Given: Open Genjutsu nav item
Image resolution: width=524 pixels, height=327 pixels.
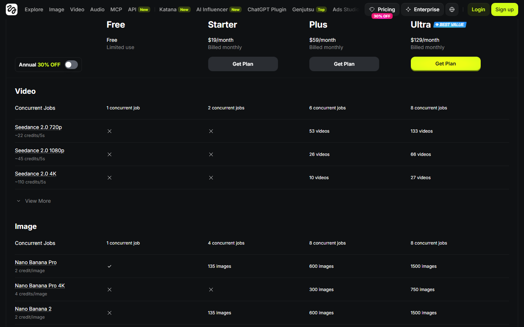Looking at the screenshot, I should click(x=309, y=9).
